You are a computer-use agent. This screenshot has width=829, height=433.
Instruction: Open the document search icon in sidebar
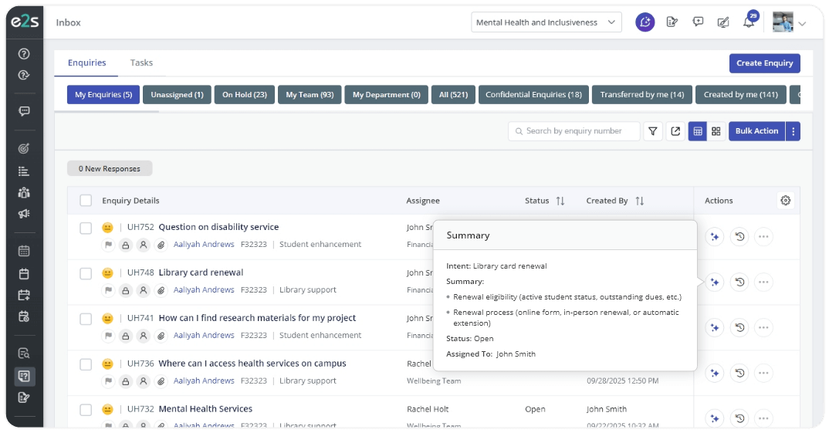[x=24, y=354]
